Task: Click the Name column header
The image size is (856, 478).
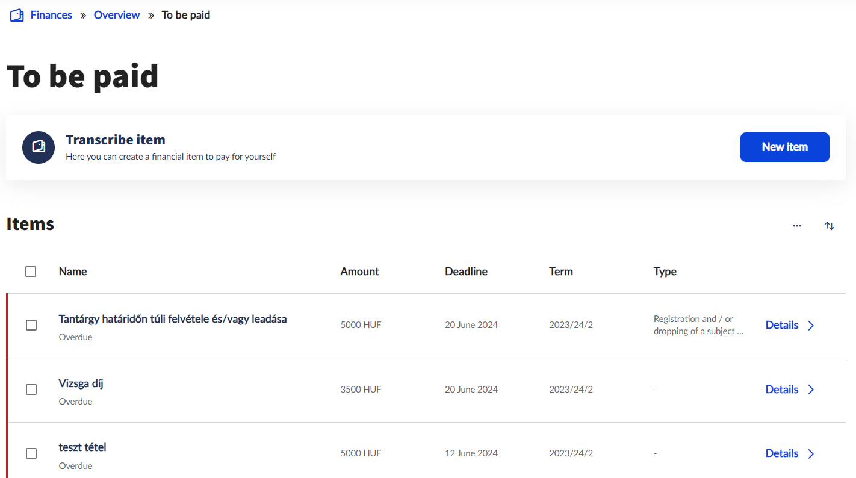Action: (73, 272)
